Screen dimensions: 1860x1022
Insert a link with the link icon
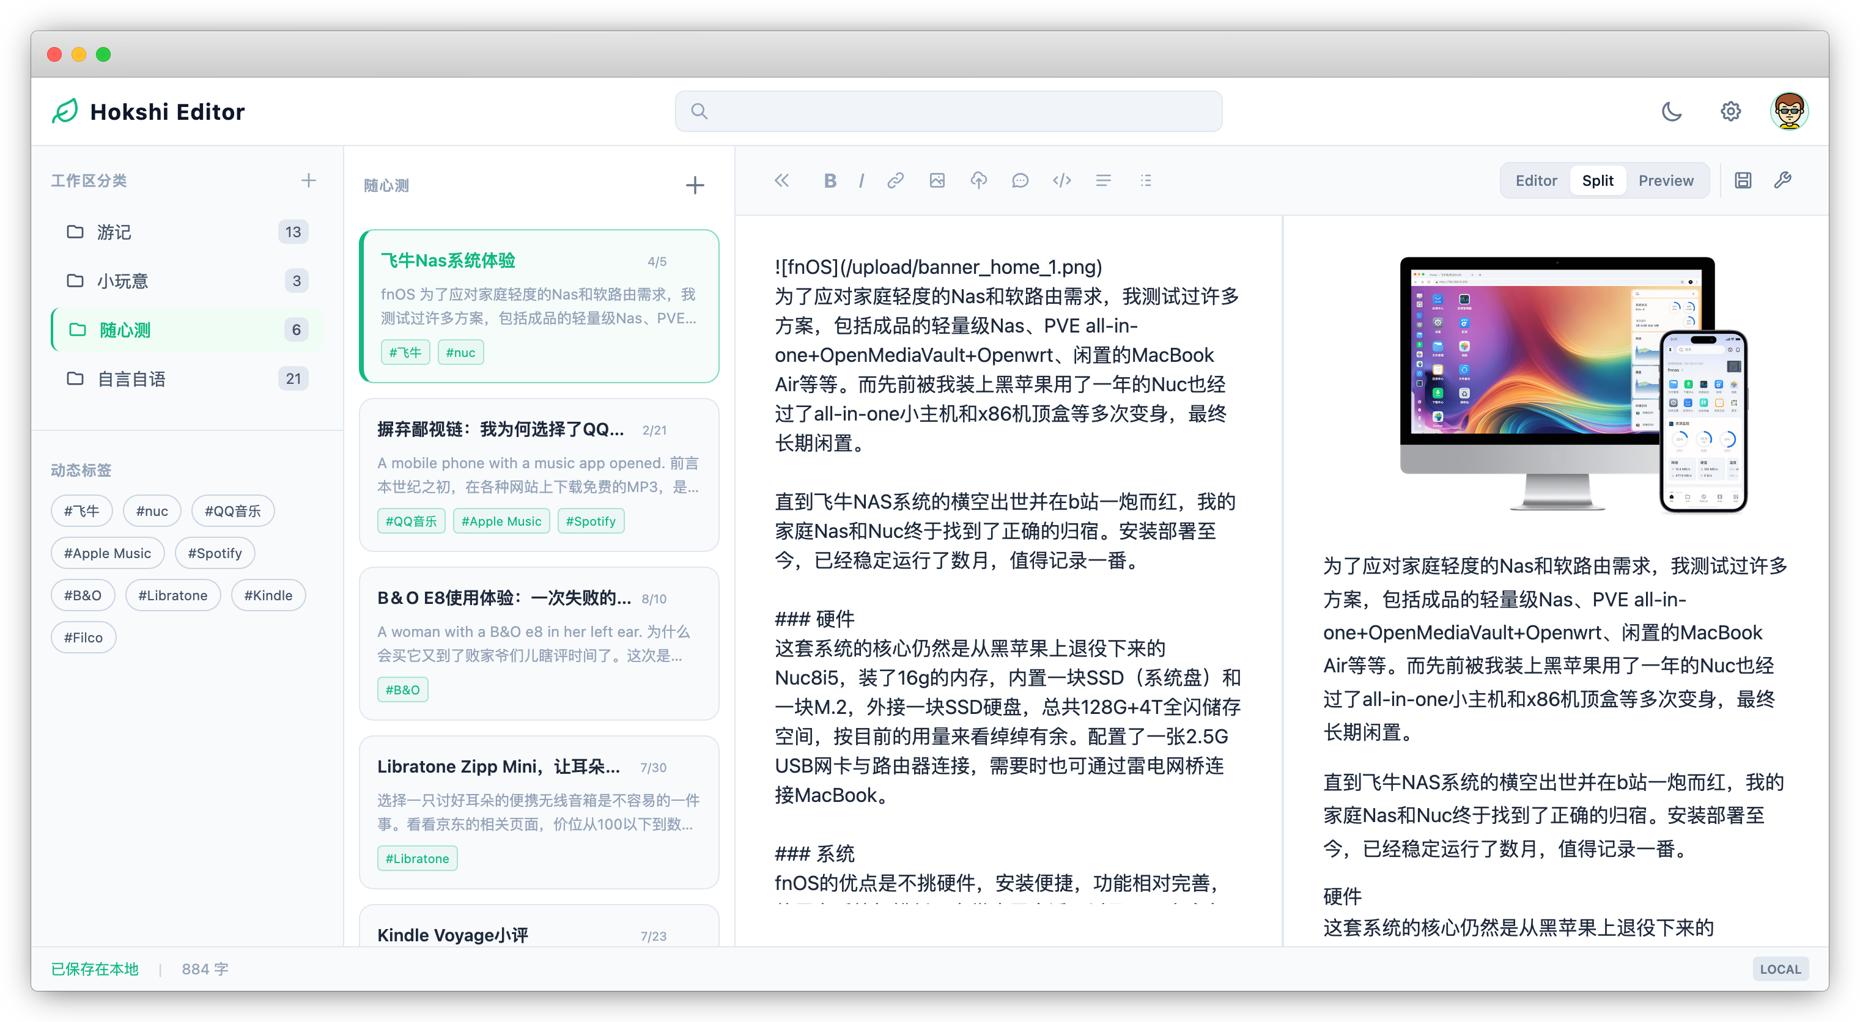[895, 180]
